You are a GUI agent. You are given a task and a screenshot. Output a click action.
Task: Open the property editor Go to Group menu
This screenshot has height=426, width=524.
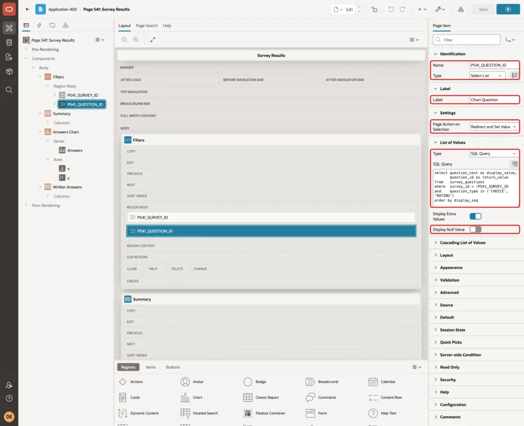(x=510, y=40)
